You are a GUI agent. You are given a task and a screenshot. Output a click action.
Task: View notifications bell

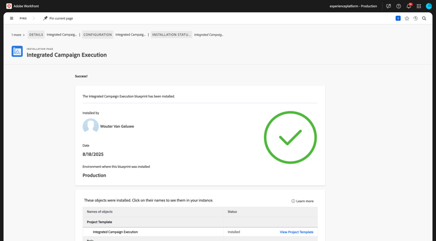tap(409, 6)
